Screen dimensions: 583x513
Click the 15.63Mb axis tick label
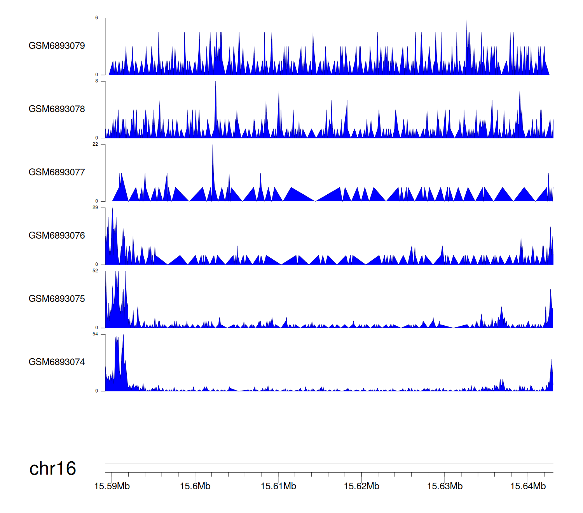[445, 487]
